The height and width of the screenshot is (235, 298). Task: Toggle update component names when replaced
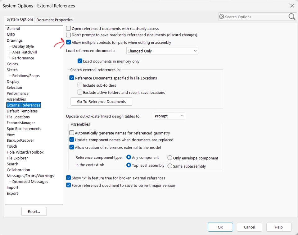point(72,140)
